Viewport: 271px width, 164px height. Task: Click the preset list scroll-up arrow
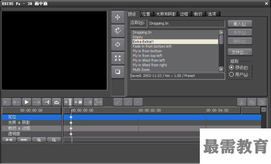click(221, 32)
